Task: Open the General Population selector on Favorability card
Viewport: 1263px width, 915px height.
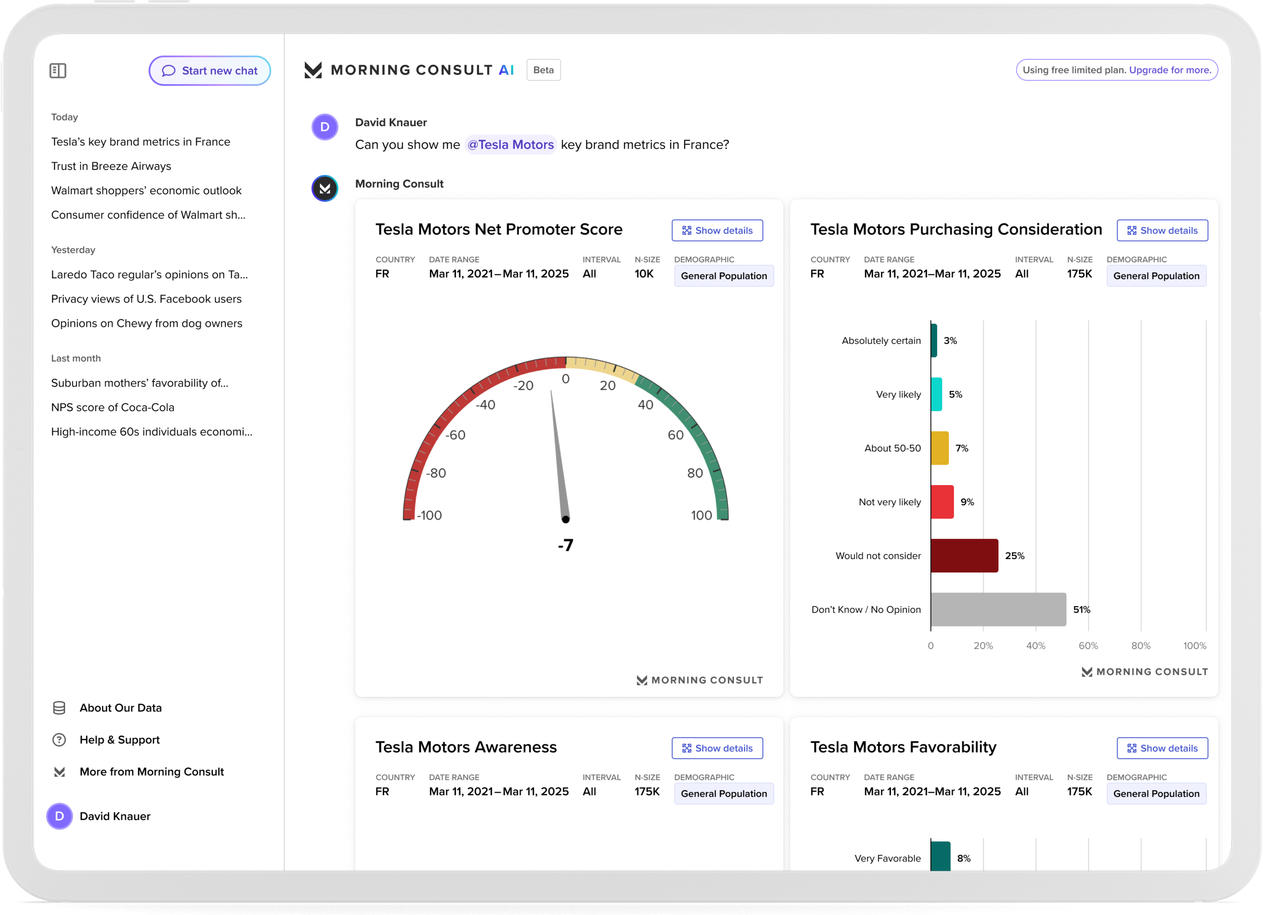Action: (x=1156, y=793)
